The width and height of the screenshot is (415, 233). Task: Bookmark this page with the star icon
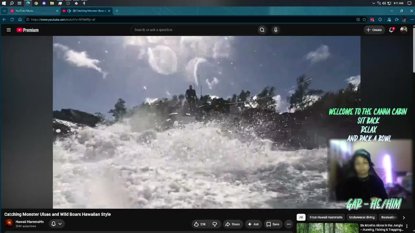[x=364, y=19]
